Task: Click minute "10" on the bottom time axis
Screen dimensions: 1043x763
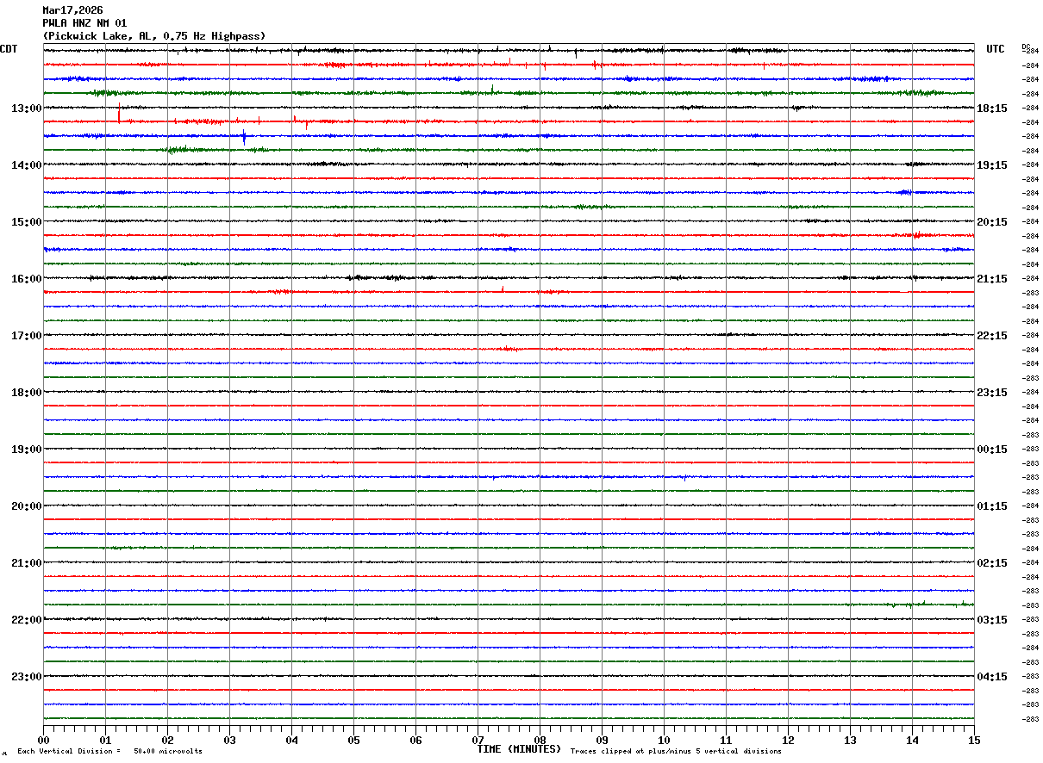Action: (x=664, y=740)
